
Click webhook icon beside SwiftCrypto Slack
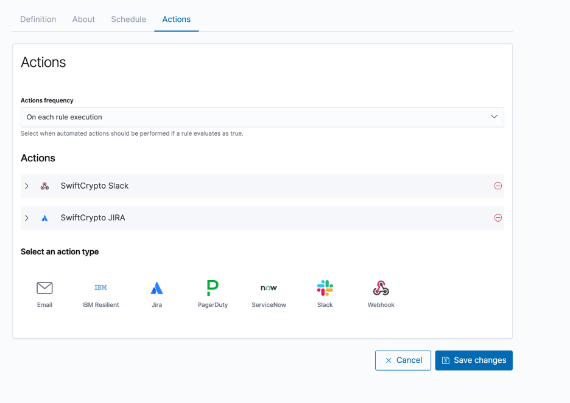coord(44,186)
